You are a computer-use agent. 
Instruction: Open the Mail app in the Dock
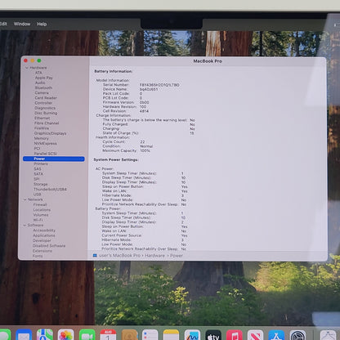24,335
